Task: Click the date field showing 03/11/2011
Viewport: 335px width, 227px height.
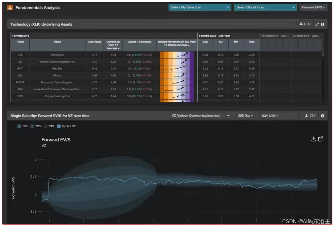Action: click(x=278, y=116)
